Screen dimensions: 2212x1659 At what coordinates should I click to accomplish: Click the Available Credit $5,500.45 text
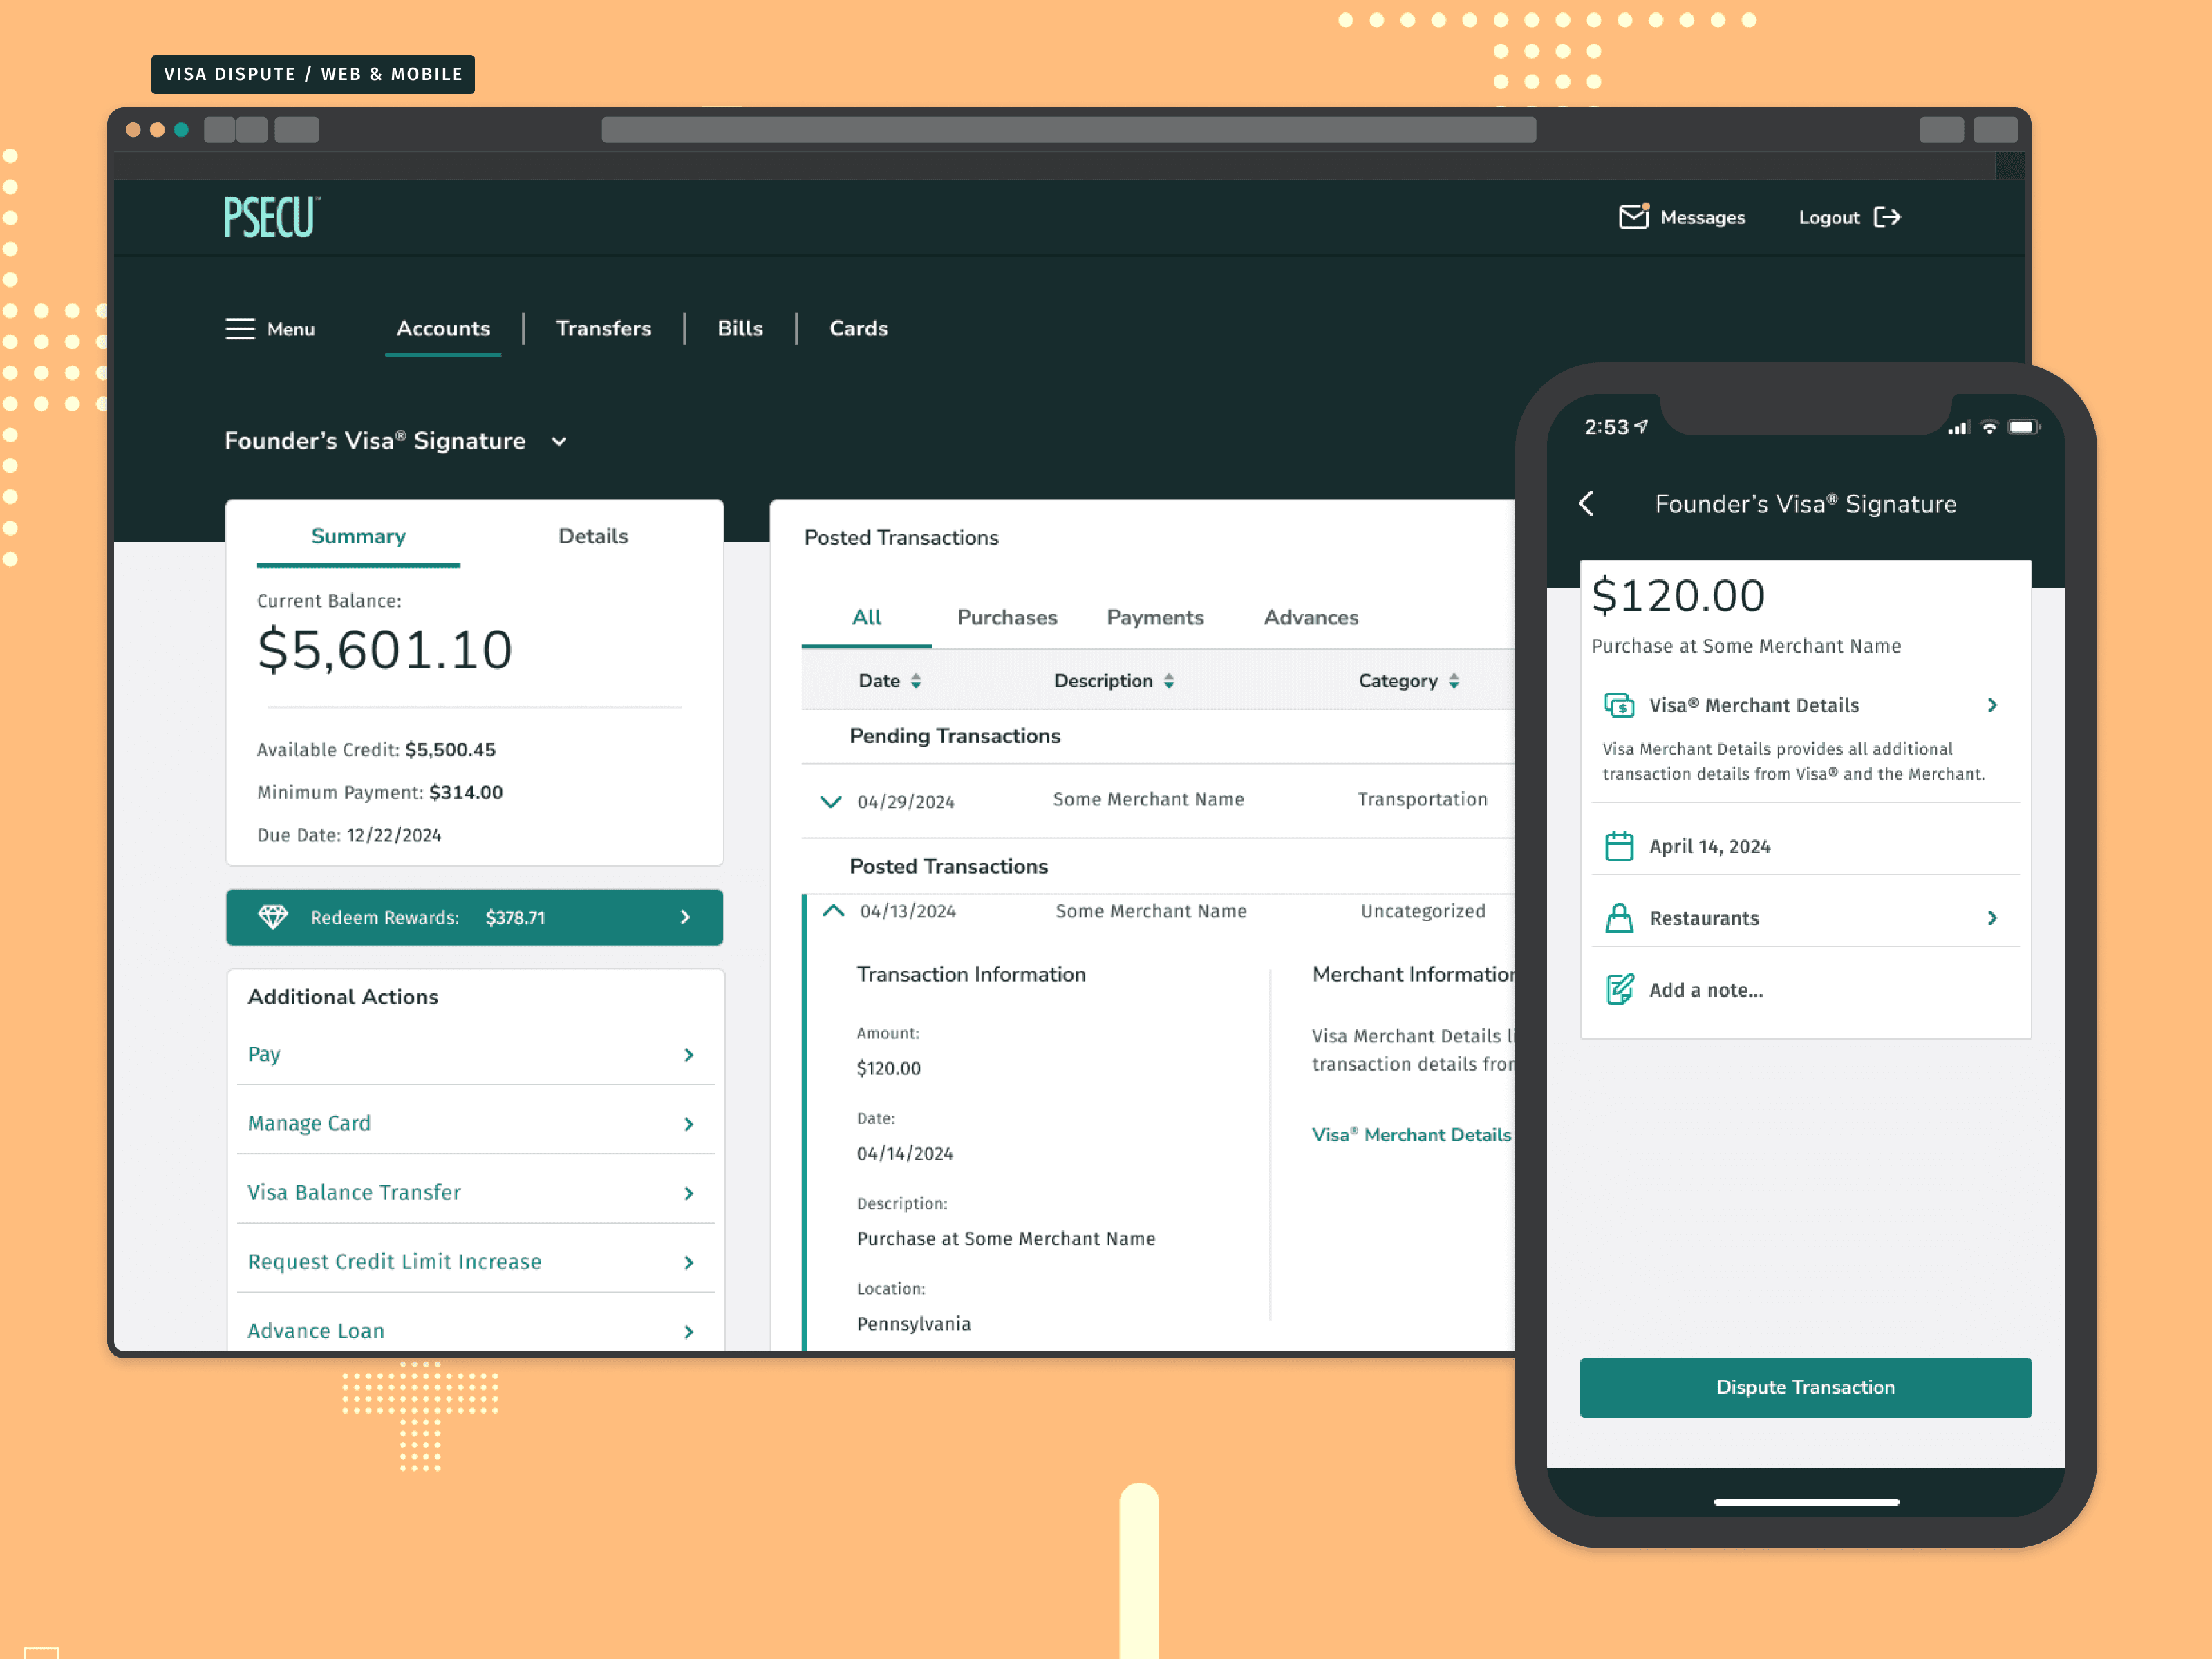coord(376,750)
